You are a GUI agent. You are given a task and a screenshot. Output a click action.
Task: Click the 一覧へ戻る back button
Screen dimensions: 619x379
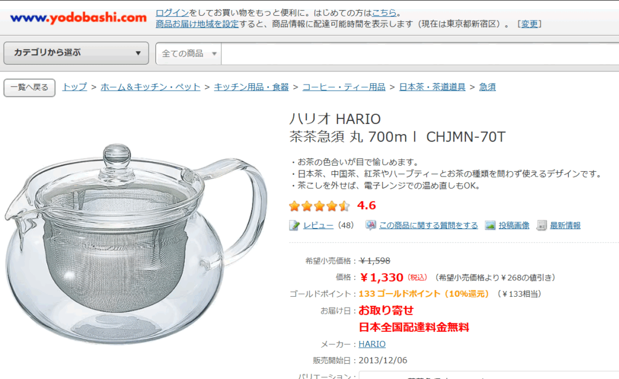click(29, 87)
